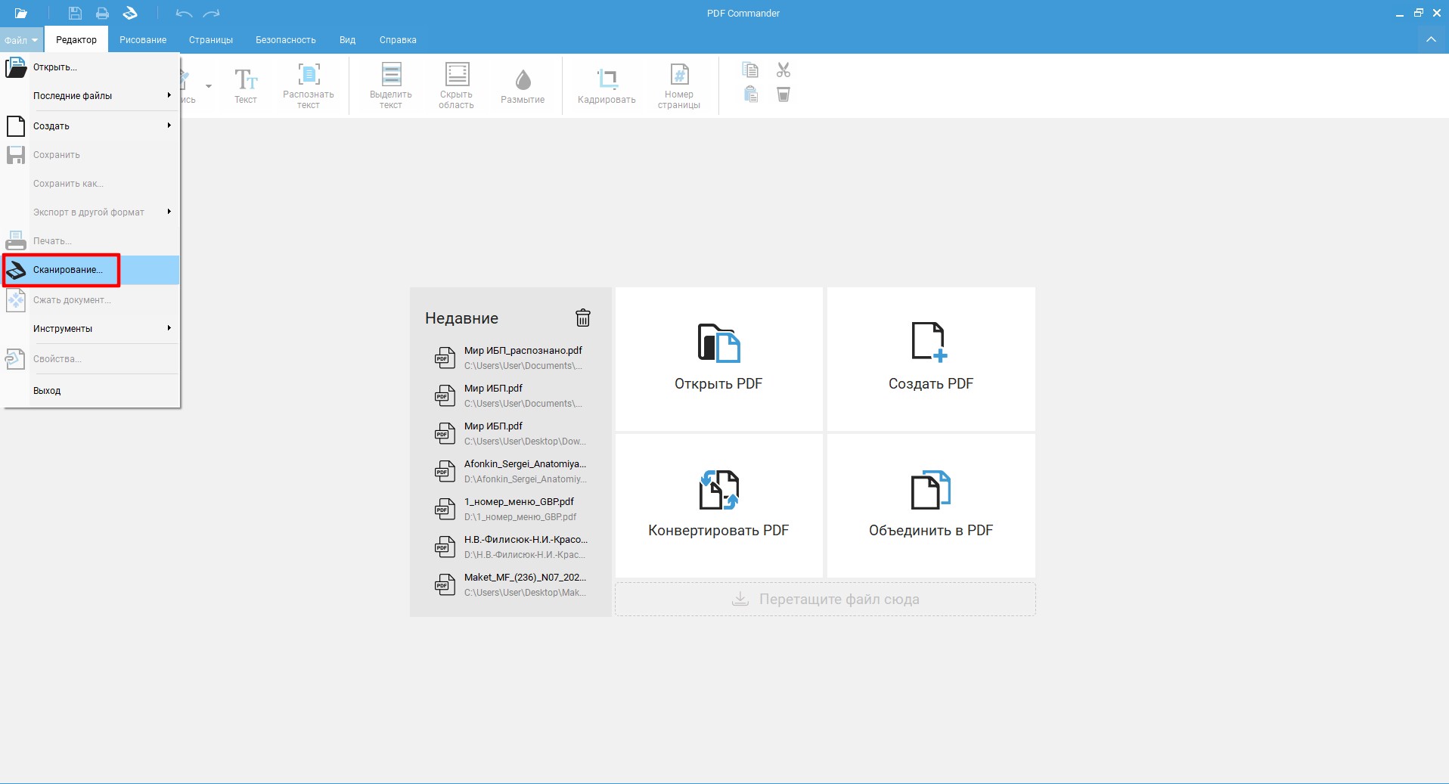Choose Печать... from the menu
The image size is (1449, 784).
click(92, 241)
